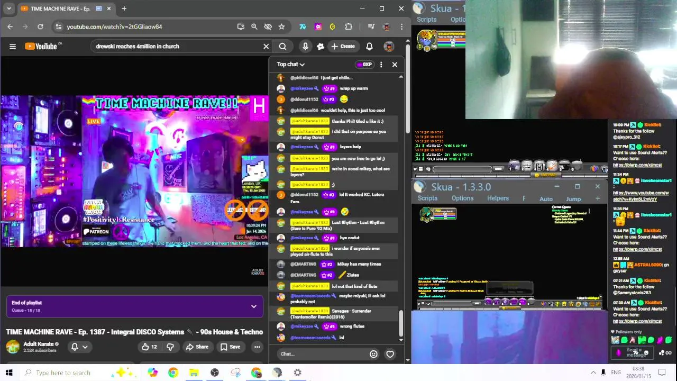677x381 pixels.
Task: Go back in Chrome browser
Action: [10, 26]
